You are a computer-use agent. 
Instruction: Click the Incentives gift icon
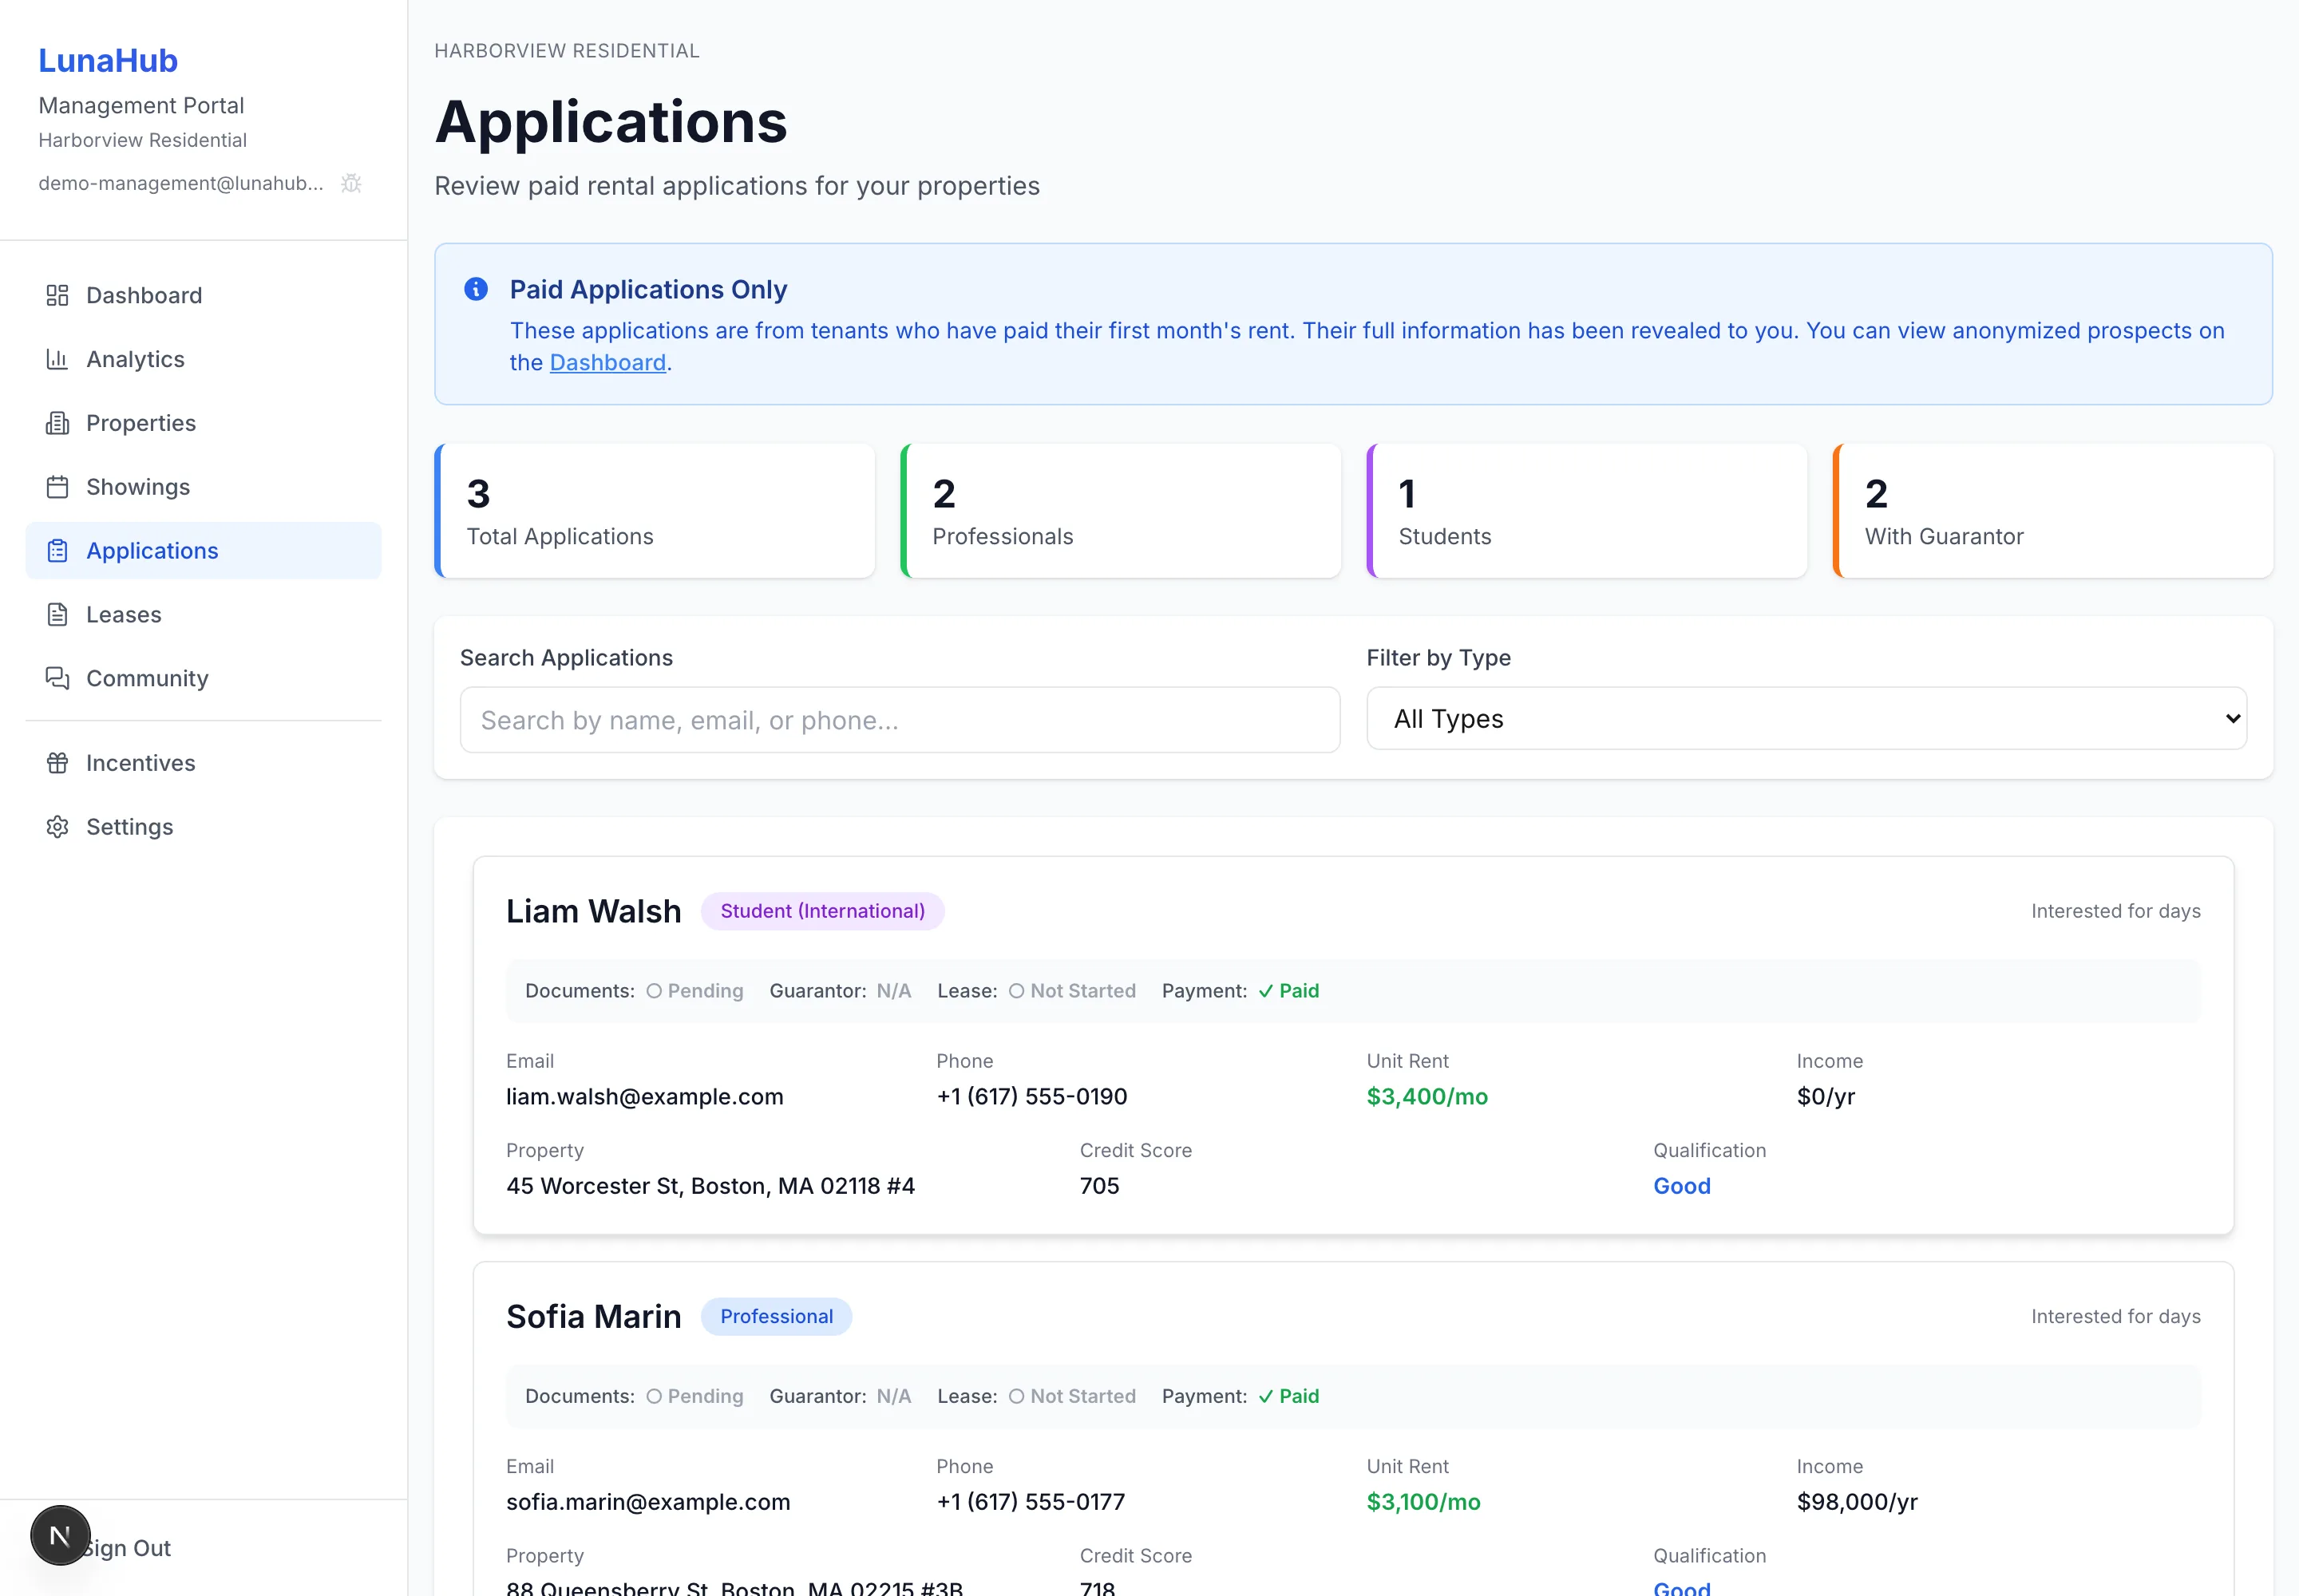57,763
